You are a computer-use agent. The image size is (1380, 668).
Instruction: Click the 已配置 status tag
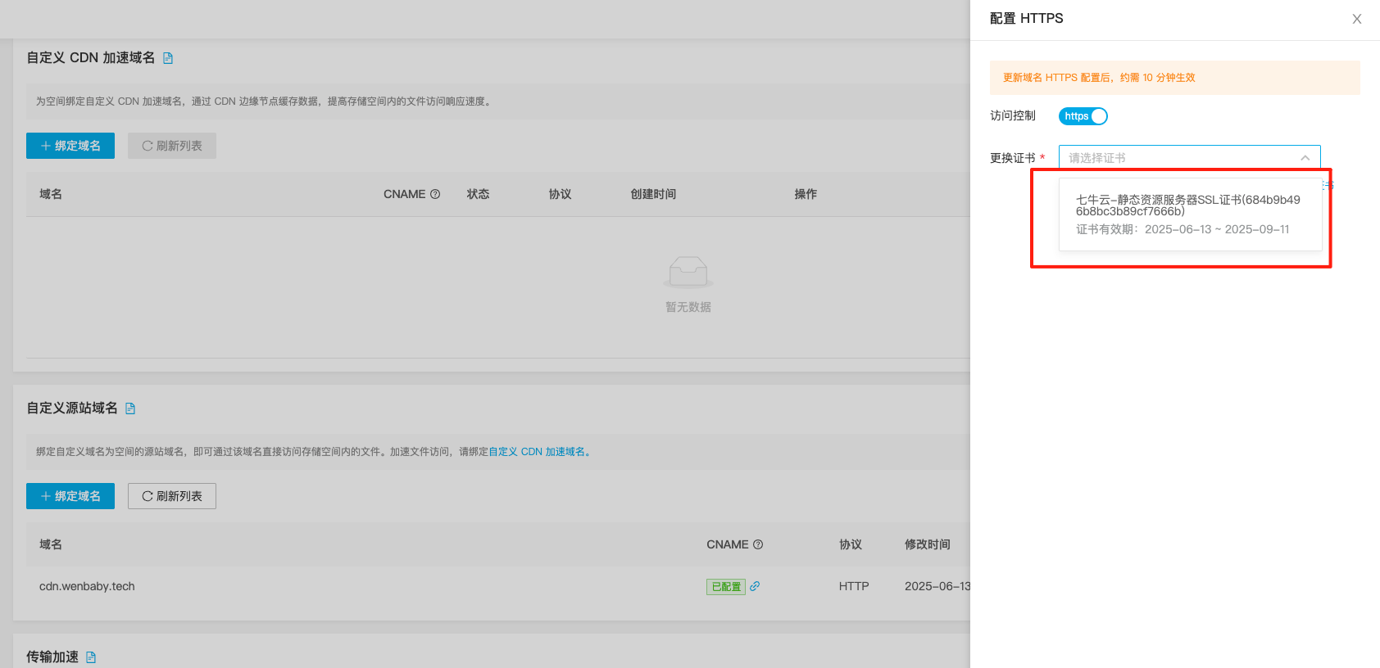726,587
